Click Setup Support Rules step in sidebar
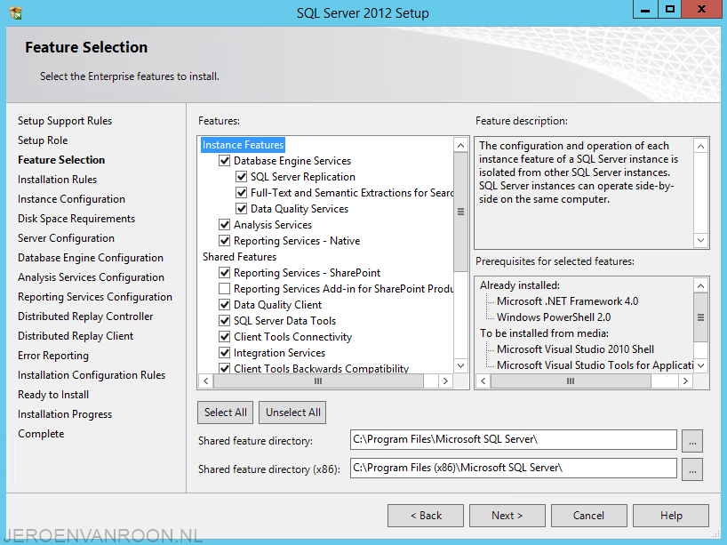727x545 pixels. point(65,121)
